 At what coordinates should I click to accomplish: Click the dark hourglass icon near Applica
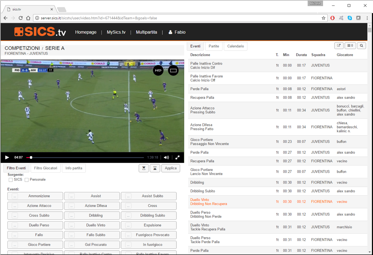(x=155, y=168)
